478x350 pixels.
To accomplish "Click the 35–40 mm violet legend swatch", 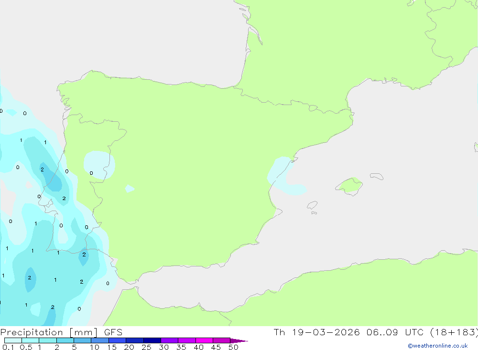I will (x=187, y=340).
